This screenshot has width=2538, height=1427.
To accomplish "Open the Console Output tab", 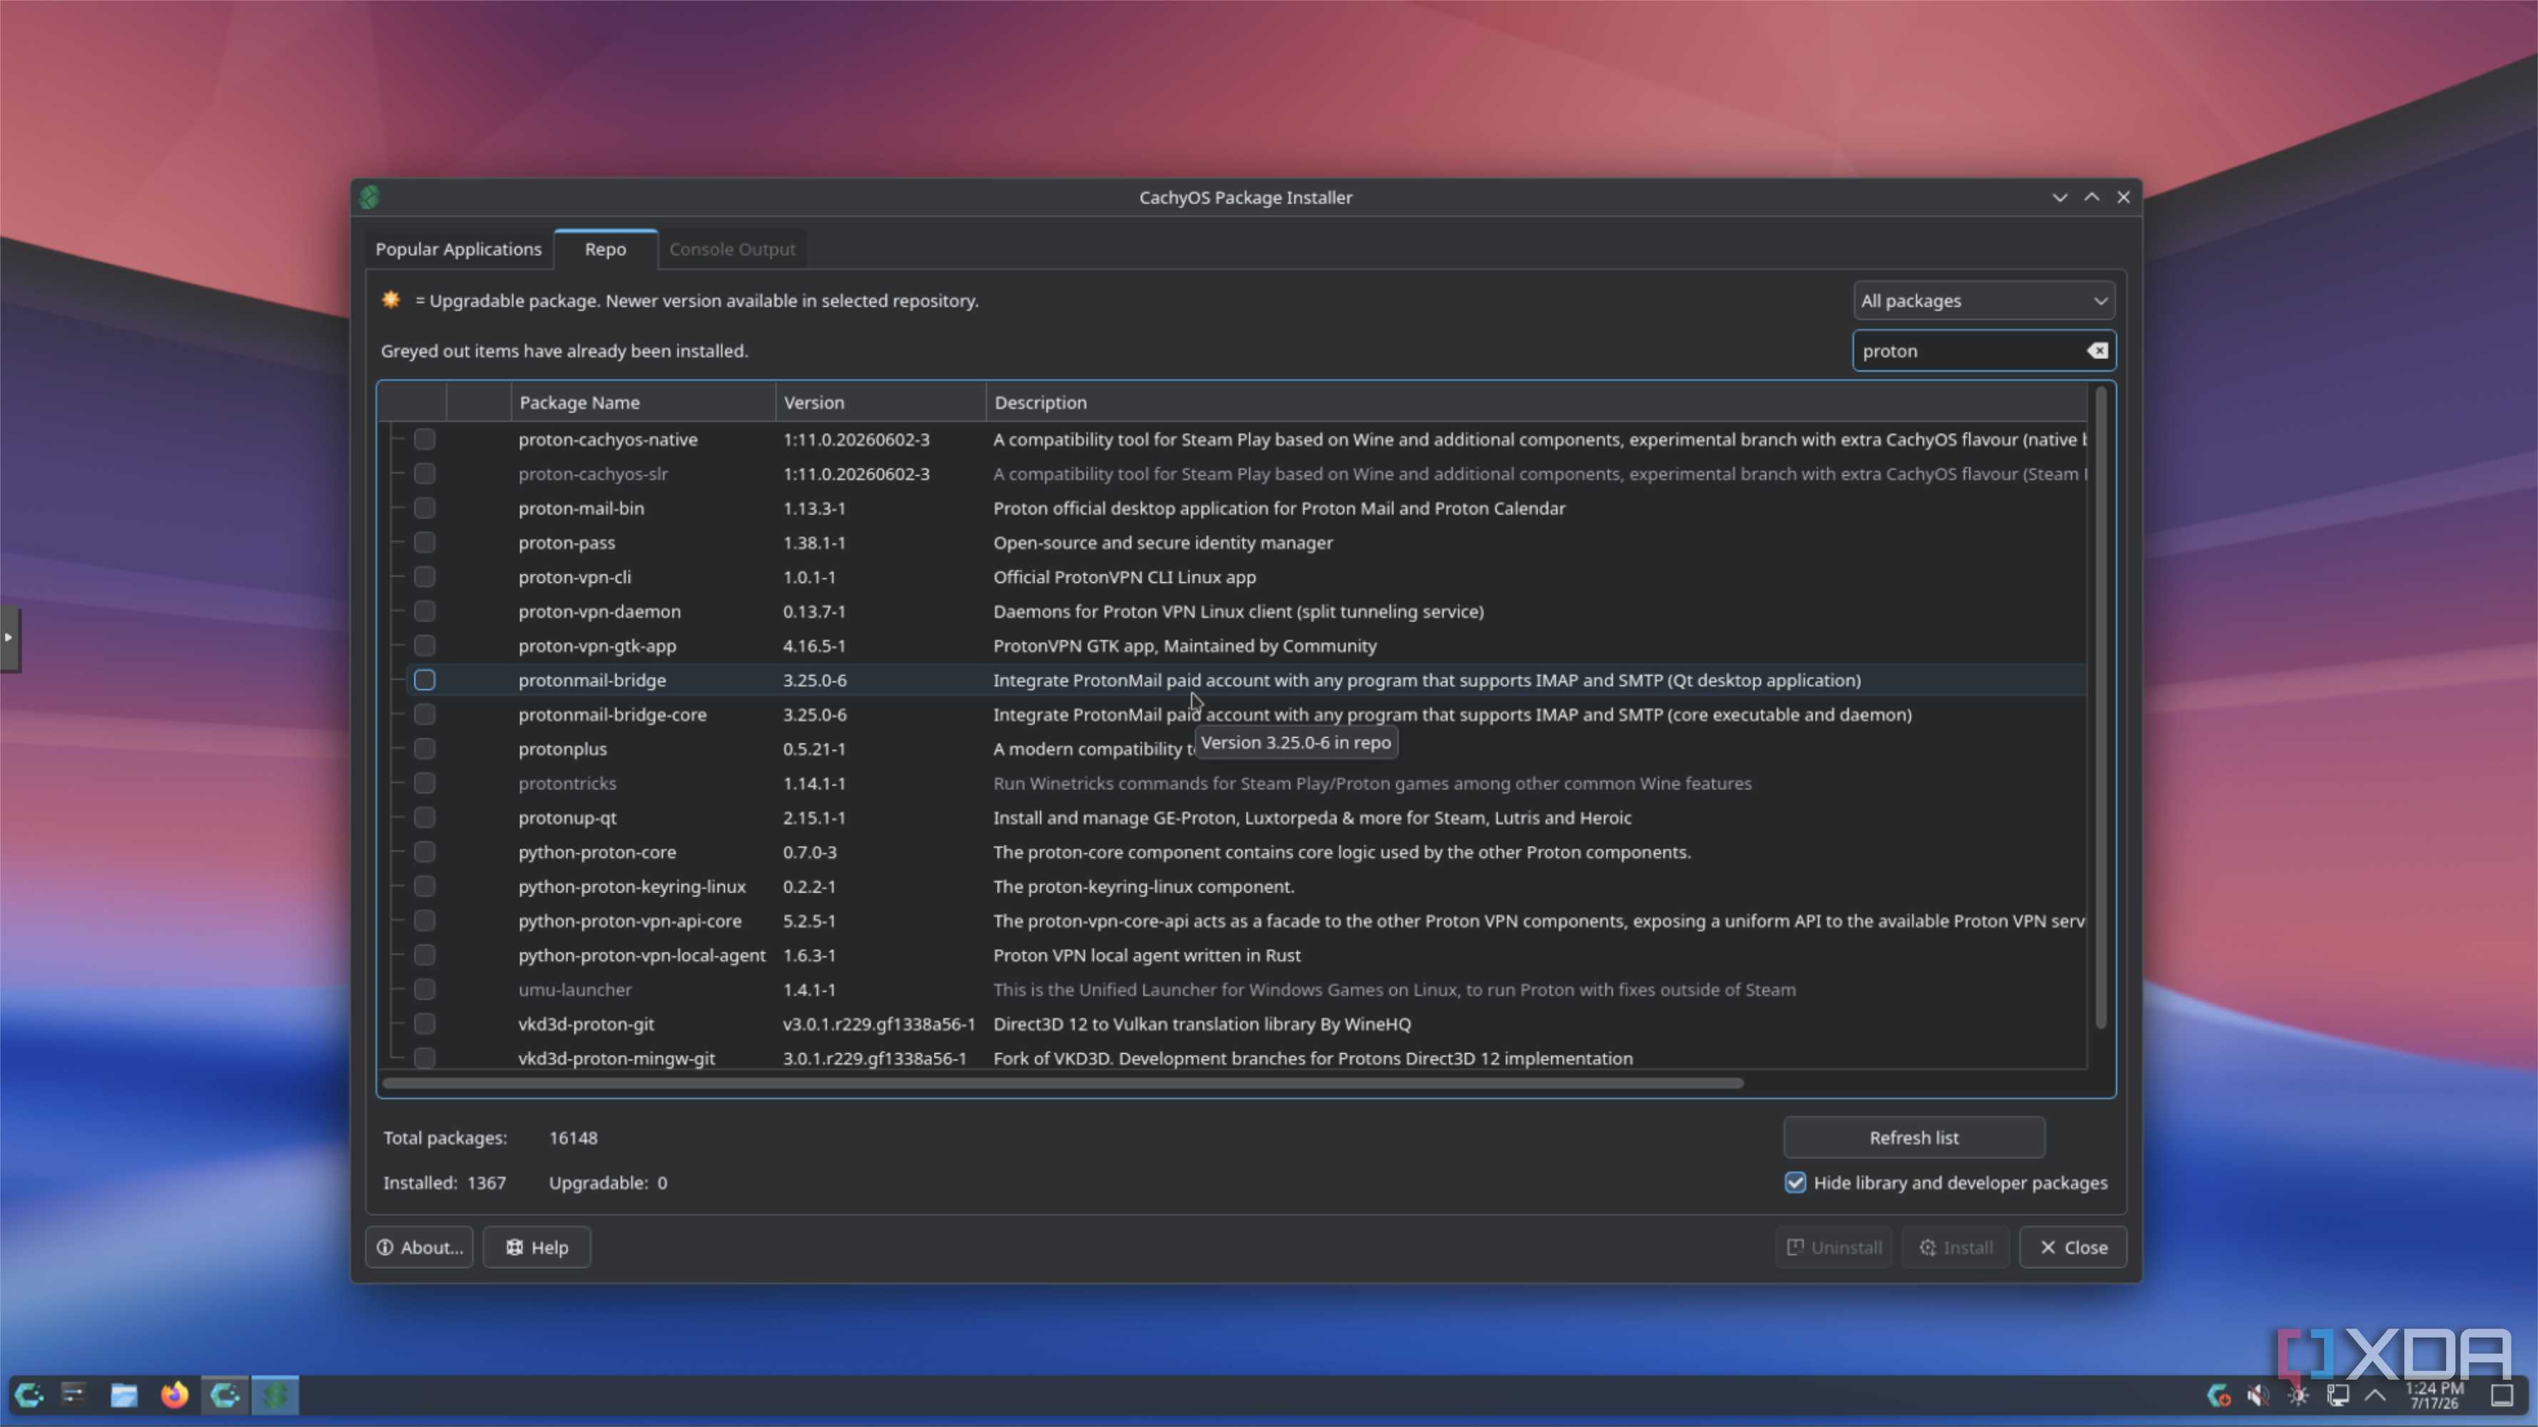I will (732, 249).
